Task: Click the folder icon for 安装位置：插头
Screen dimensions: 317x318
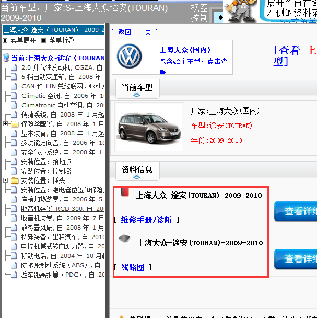Action: click(x=15, y=180)
